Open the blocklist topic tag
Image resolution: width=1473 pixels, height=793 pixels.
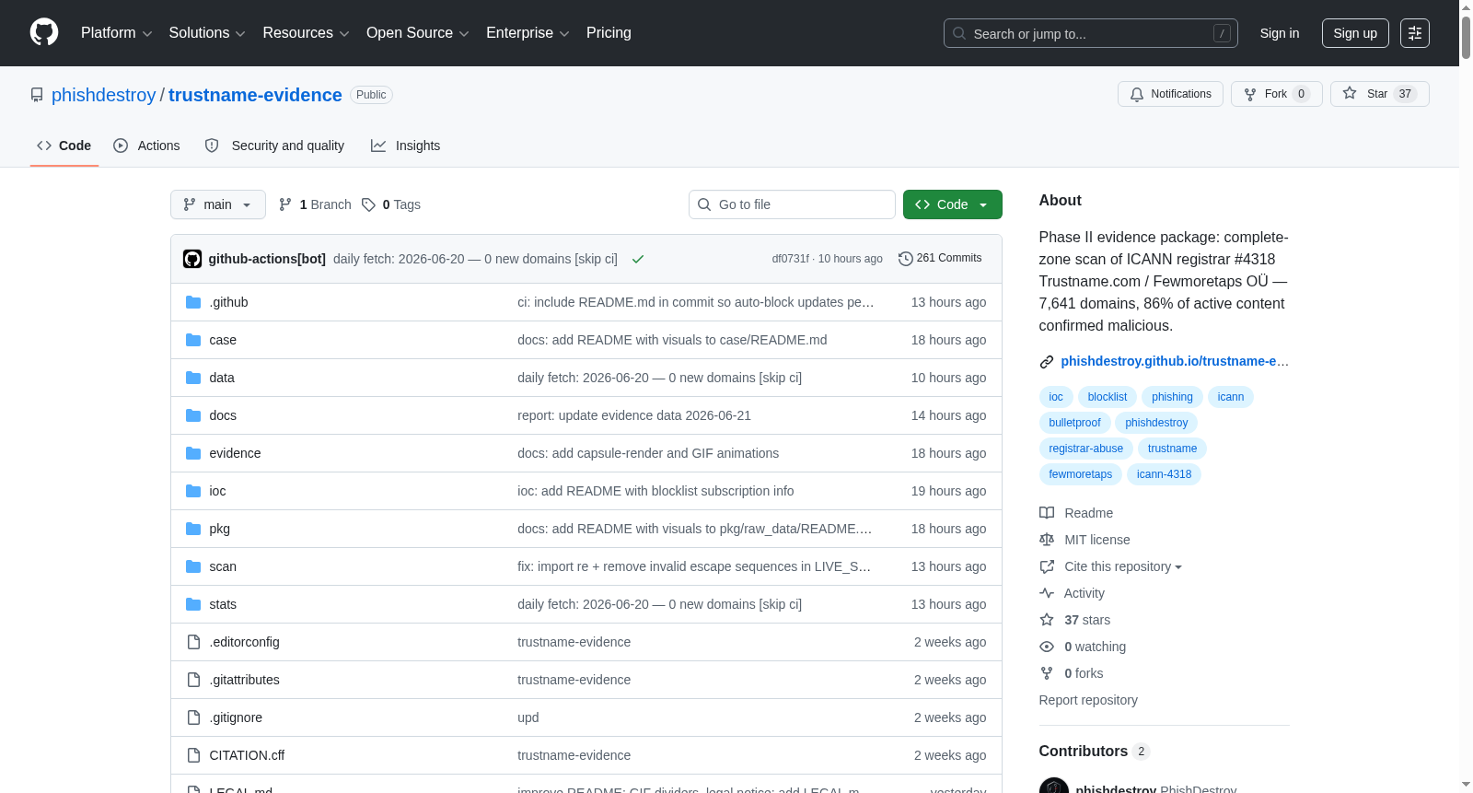1108,397
